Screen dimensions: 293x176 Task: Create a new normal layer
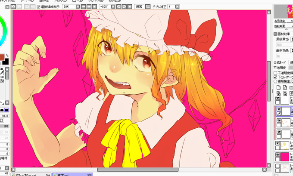(x=278, y=87)
